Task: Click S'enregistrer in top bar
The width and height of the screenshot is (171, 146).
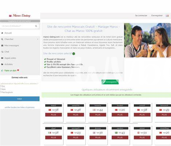Action: tap(157, 16)
